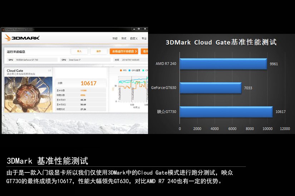Close the 3DMark Professional Edition window
This screenshot has height=196, width=295.
point(145,29)
